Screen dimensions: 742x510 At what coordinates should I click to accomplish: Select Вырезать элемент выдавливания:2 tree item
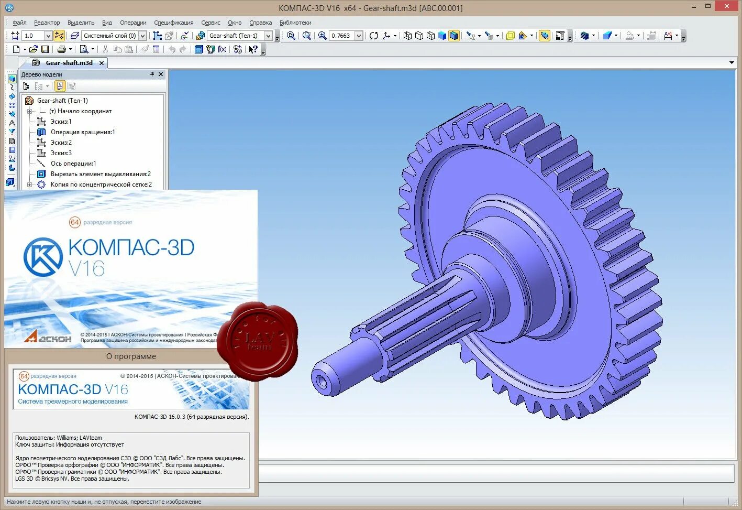click(101, 174)
